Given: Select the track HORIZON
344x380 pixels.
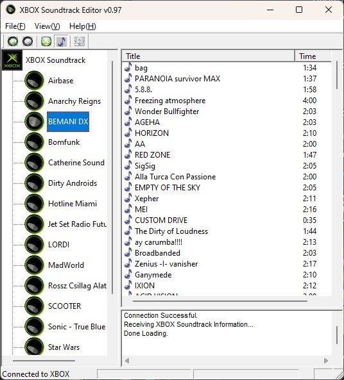Looking at the screenshot, I should (151, 133).
